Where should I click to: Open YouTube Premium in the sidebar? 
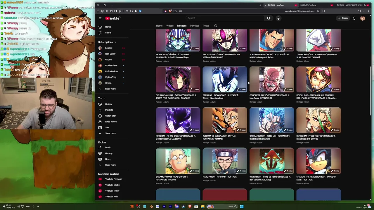pyautogui.click(x=113, y=179)
